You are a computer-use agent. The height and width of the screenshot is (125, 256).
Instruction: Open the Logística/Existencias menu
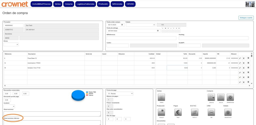[x=86, y=4]
